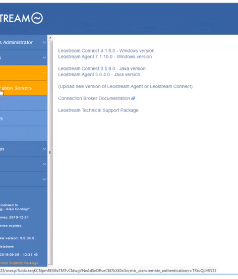The image size is (238, 279).
Task: Expand the chevron directly below the Administrator row
Action: point(44,57)
